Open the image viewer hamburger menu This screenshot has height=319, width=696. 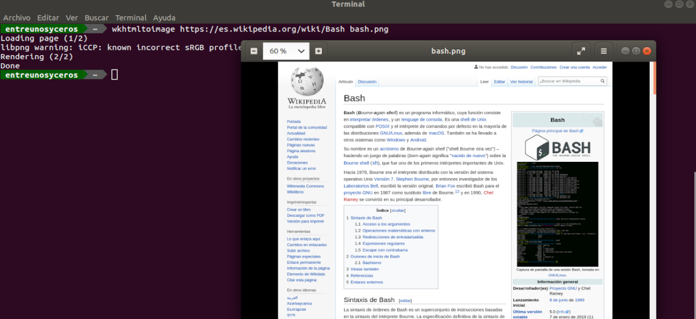[x=604, y=51]
